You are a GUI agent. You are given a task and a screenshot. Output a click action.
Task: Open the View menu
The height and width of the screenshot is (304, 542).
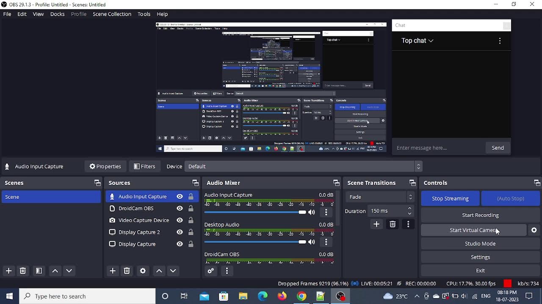[x=38, y=14]
